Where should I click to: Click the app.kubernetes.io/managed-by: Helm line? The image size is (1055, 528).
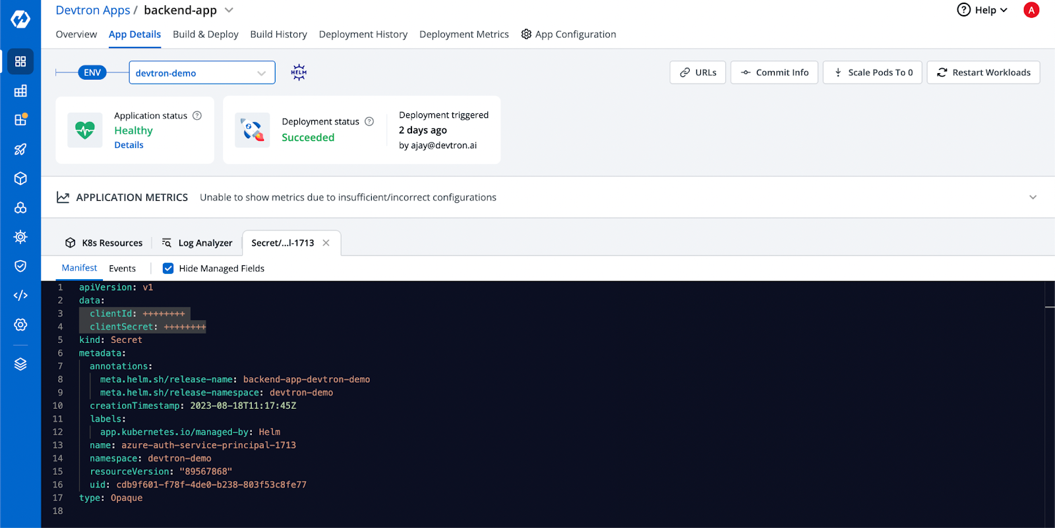[190, 432]
